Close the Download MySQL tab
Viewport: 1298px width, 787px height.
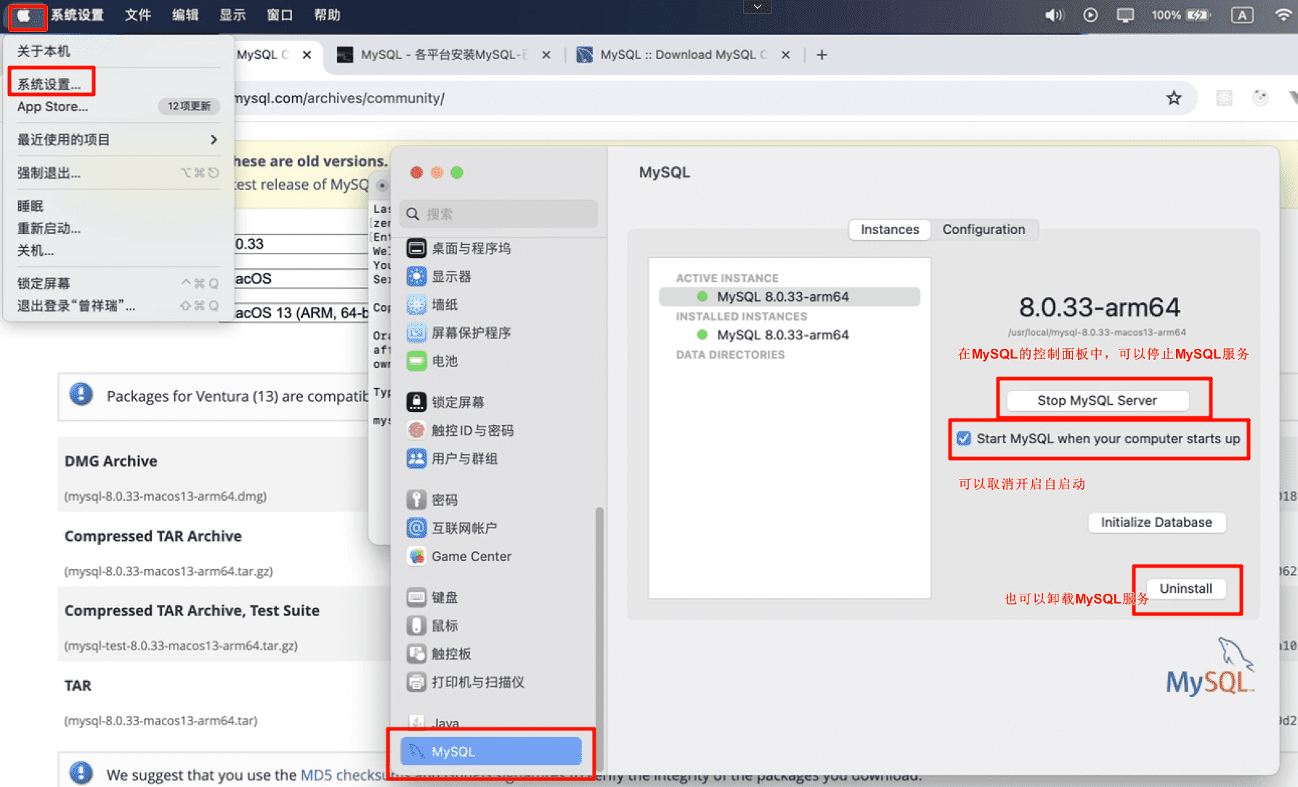point(785,55)
